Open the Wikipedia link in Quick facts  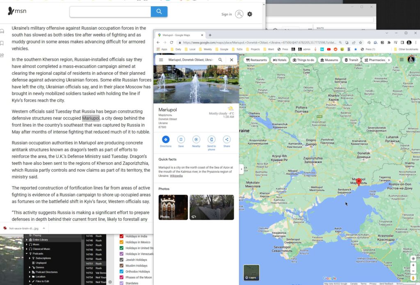click(176, 176)
